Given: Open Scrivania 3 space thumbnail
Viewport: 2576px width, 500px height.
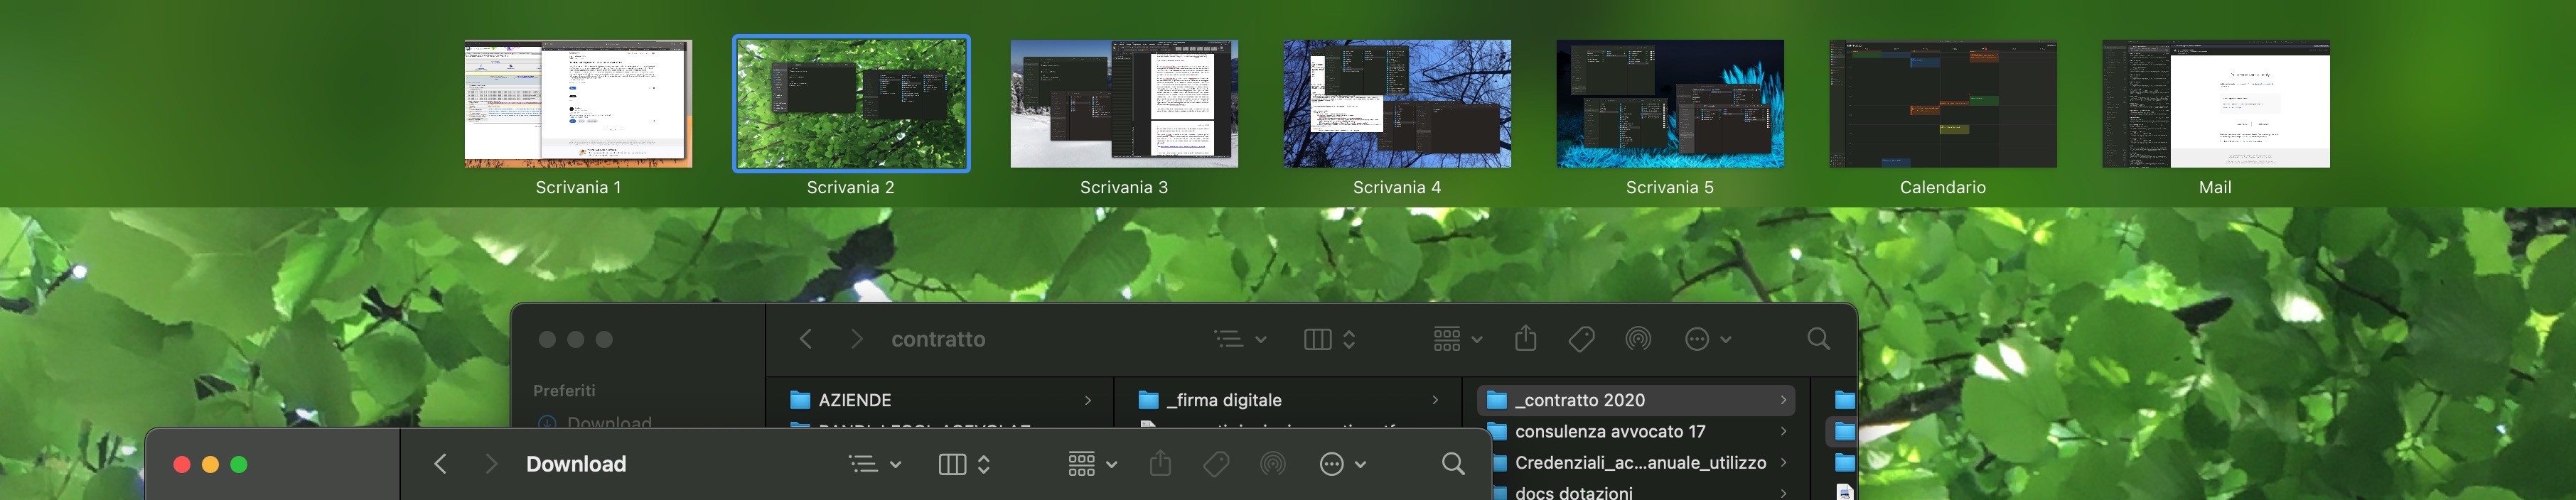Looking at the screenshot, I should (x=1124, y=104).
